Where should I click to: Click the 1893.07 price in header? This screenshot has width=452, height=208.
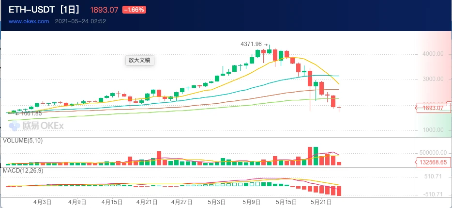(105, 10)
